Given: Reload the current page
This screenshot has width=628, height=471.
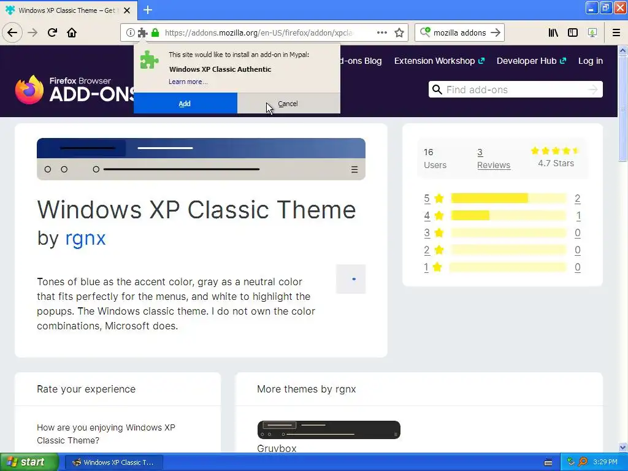Looking at the screenshot, I should tap(52, 33).
